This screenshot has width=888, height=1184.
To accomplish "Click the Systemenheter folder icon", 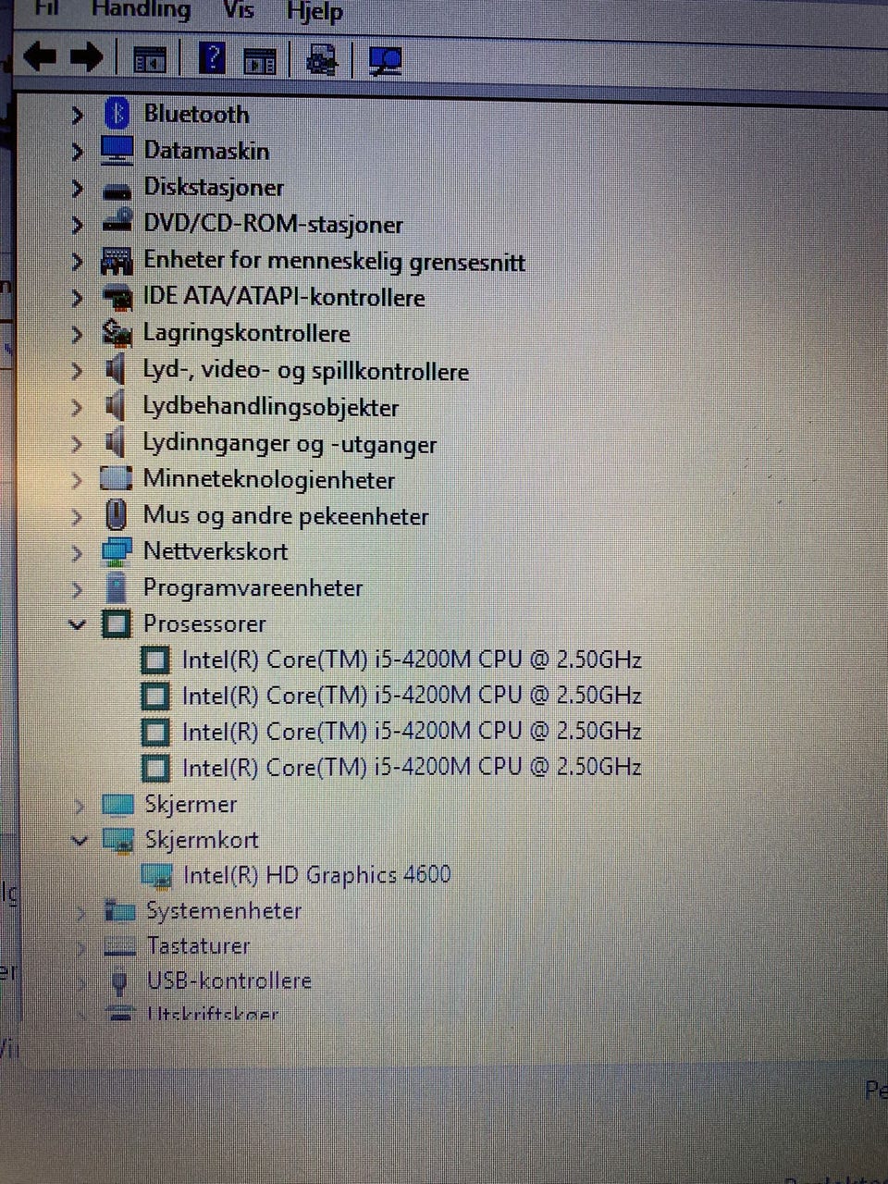I will click(120, 911).
